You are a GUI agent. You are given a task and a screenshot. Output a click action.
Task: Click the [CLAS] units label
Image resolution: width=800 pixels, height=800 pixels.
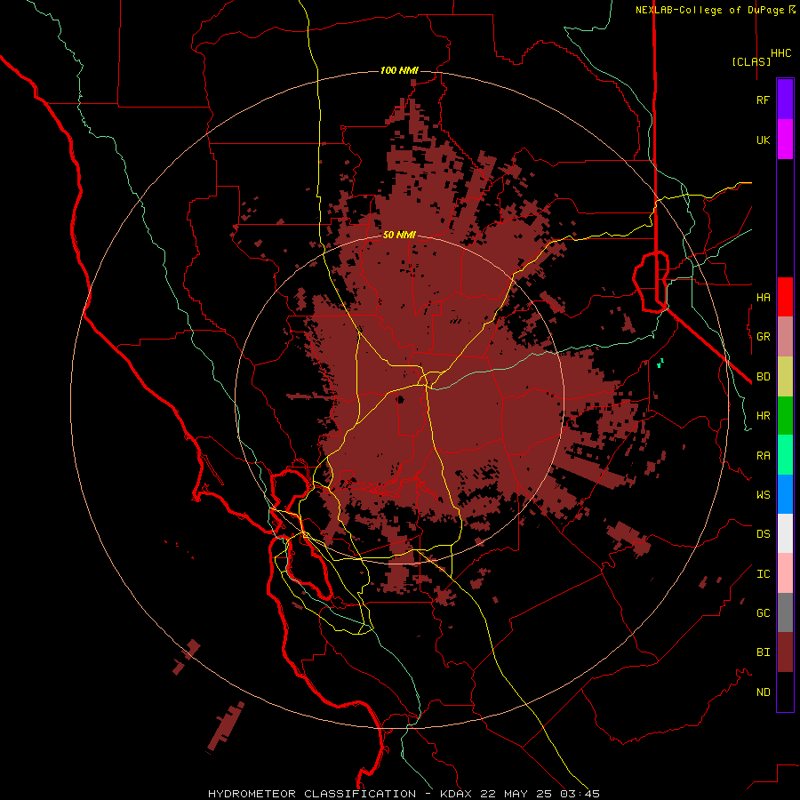click(751, 61)
